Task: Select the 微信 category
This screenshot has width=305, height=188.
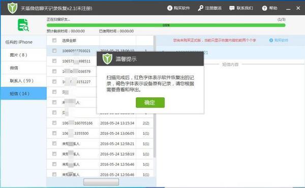Action: pyautogui.click(x=24, y=67)
